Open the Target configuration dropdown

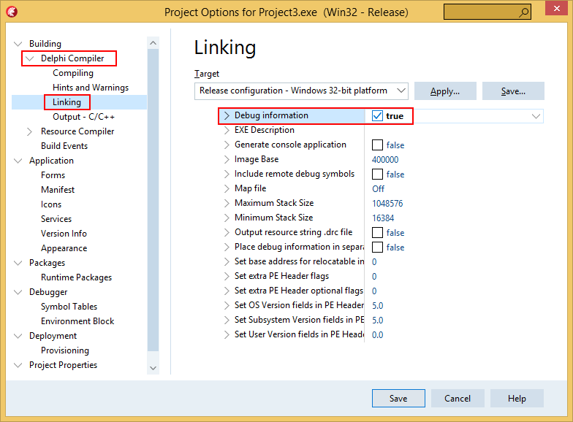(301, 91)
